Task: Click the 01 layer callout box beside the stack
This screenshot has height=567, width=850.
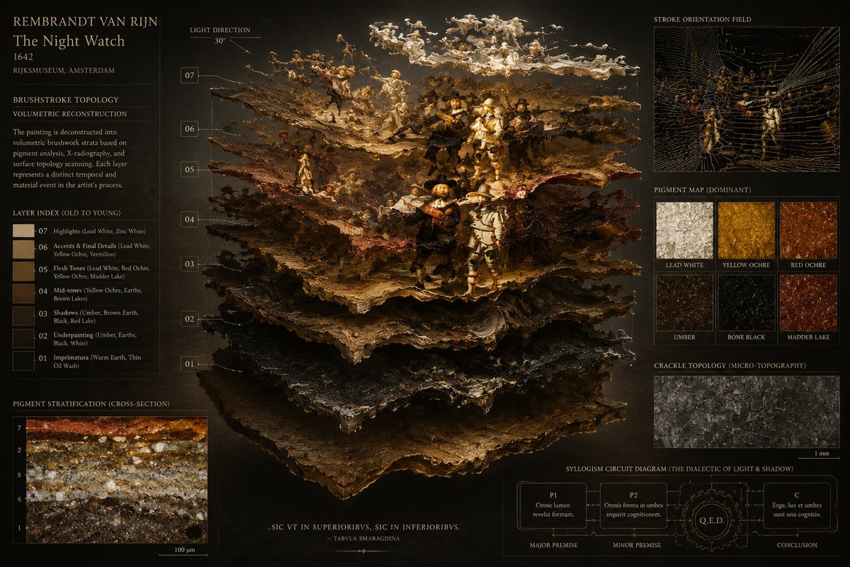Action: tap(189, 364)
